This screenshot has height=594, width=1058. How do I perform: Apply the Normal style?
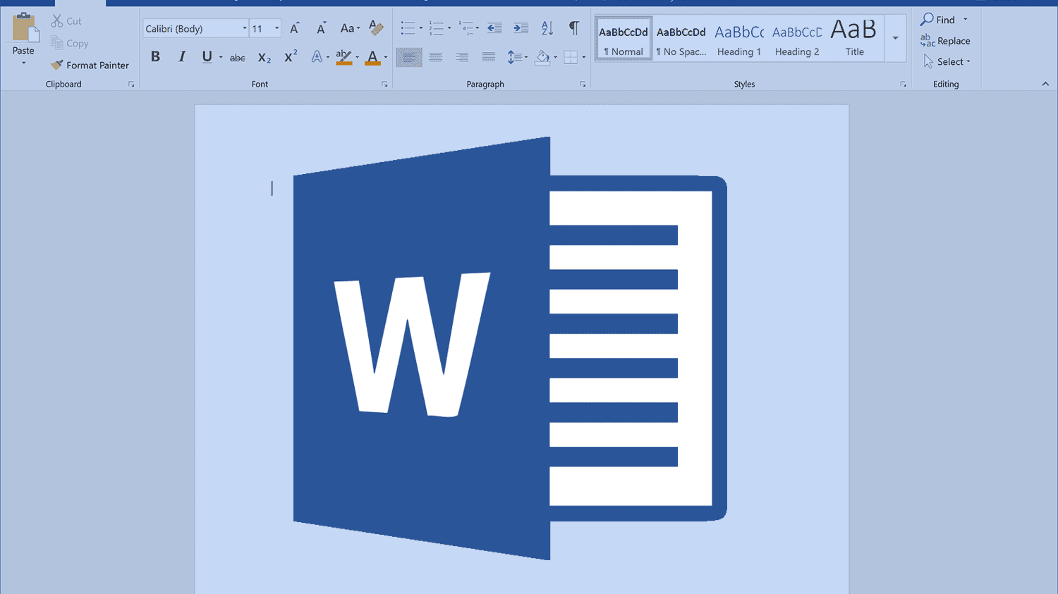(624, 39)
